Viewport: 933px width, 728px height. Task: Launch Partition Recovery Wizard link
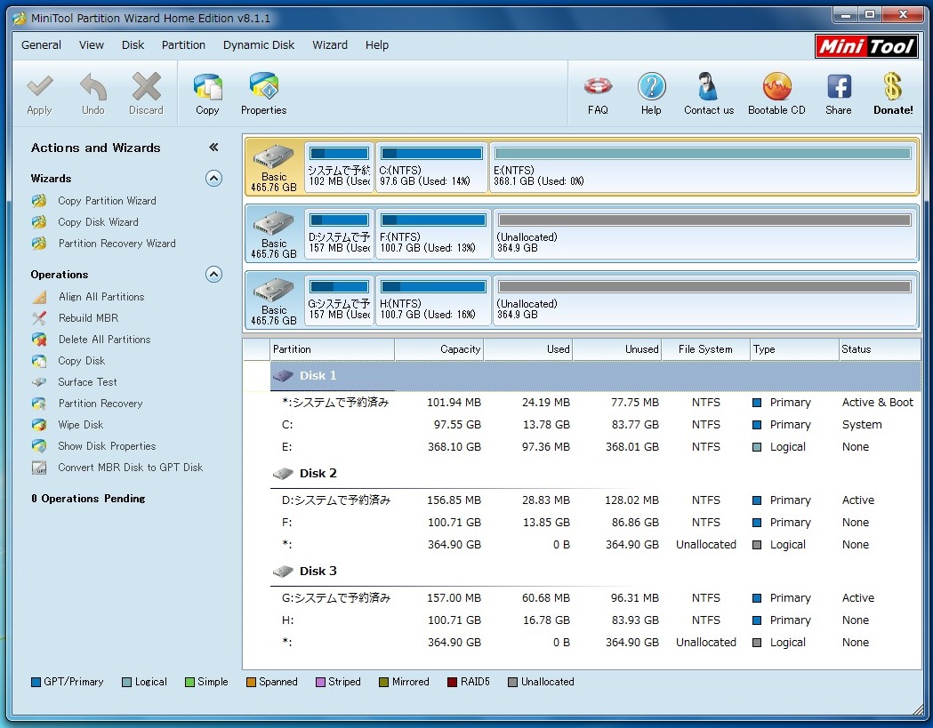(117, 244)
